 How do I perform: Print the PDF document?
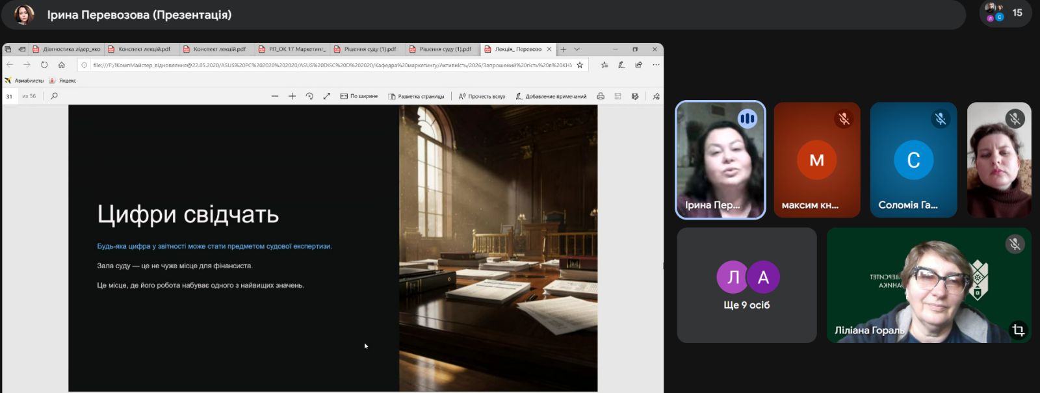[x=601, y=96]
